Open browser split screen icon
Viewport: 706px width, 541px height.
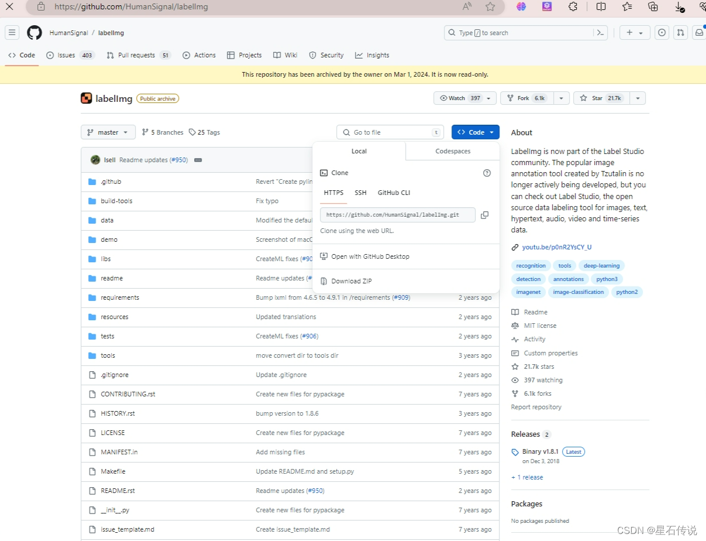coord(601,6)
